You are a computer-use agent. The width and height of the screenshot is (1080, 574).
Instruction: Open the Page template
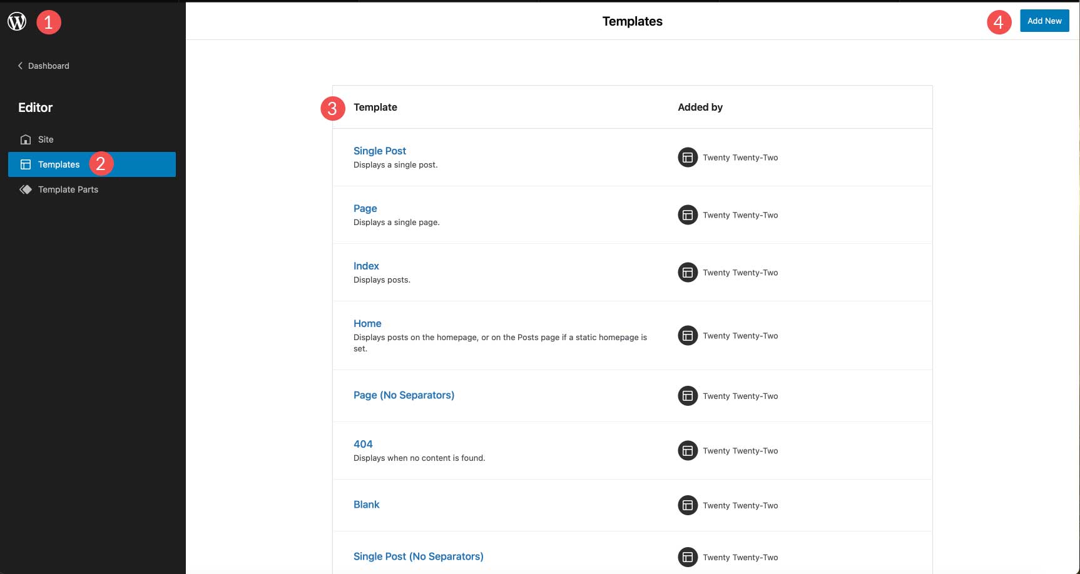coord(365,208)
